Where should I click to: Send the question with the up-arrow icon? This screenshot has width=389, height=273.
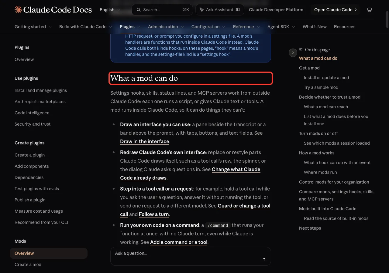(x=264, y=259)
